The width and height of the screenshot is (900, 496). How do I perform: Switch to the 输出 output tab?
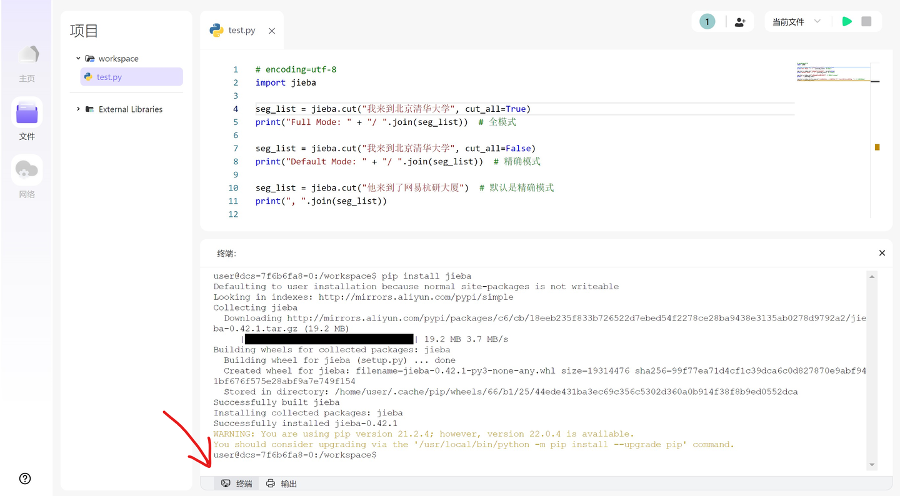[x=281, y=484]
